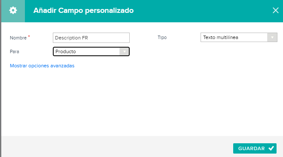This screenshot has height=157, width=283.
Task: Click the Nombre field label
Action: [18, 38]
